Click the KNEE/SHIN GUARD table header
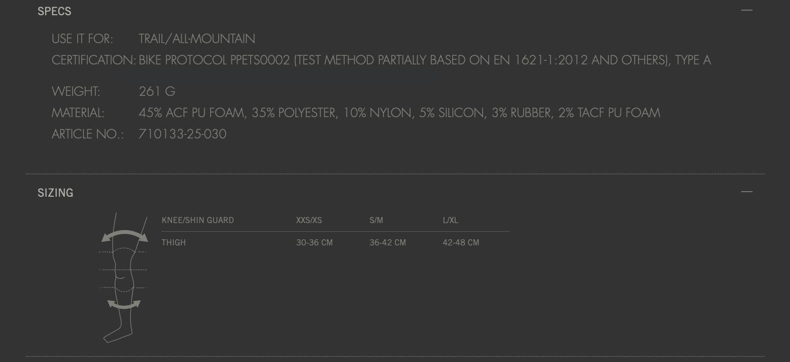Image resolution: width=790 pixels, height=362 pixels. pos(198,220)
